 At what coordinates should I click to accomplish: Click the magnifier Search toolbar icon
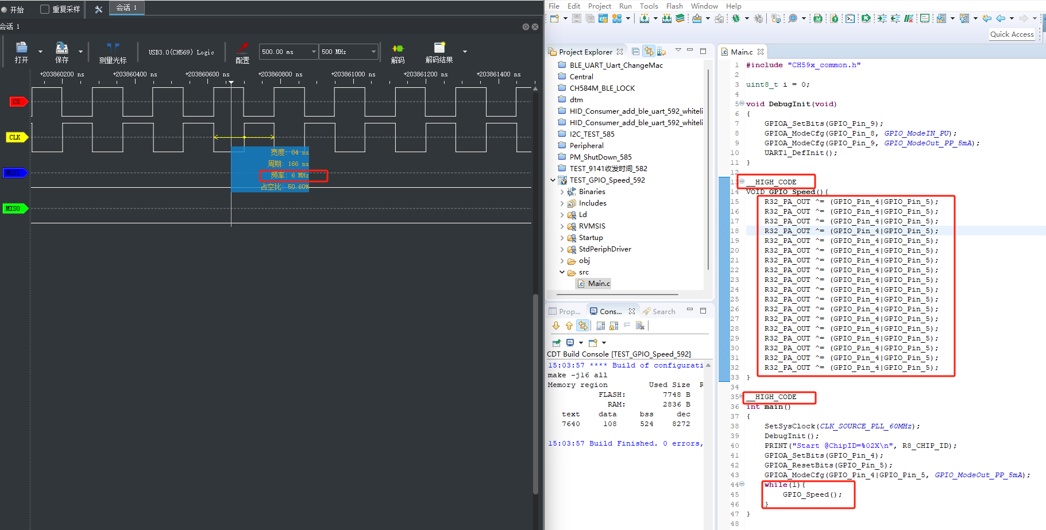coord(793,18)
